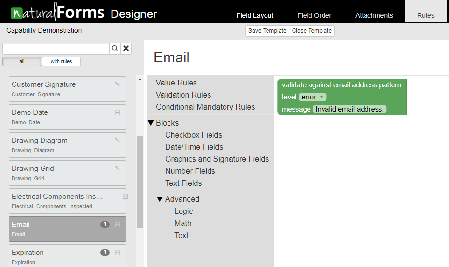Show all fields filter
The width and height of the screenshot is (449, 267).
[22, 62]
